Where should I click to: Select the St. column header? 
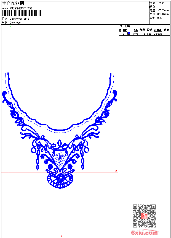pyautogui.click(x=136, y=30)
